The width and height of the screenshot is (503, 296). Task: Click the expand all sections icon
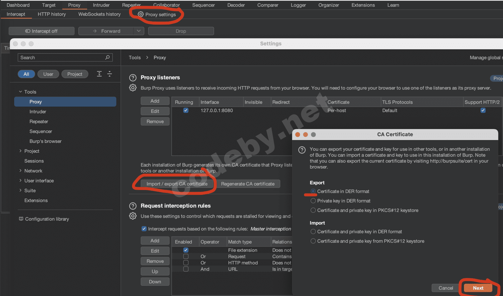[99, 74]
